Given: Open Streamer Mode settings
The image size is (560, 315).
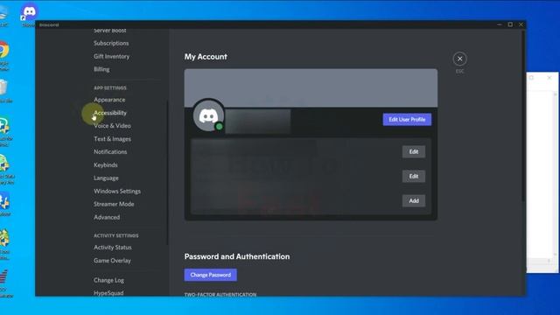Looking at the screenshot, I should pos(114,204).
